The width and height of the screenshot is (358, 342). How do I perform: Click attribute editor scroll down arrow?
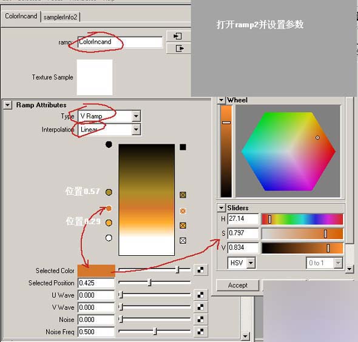tap(245, 336)
